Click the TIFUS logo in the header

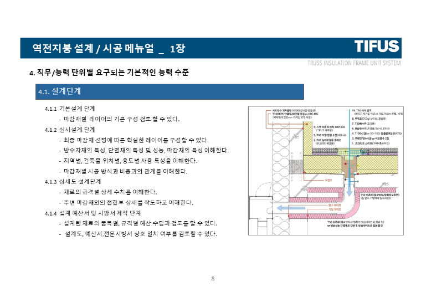[x=377, y=47]
